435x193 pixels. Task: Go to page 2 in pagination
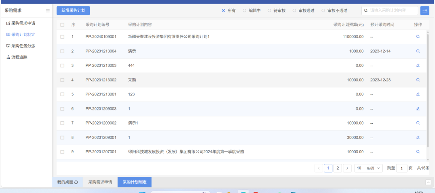338,168
